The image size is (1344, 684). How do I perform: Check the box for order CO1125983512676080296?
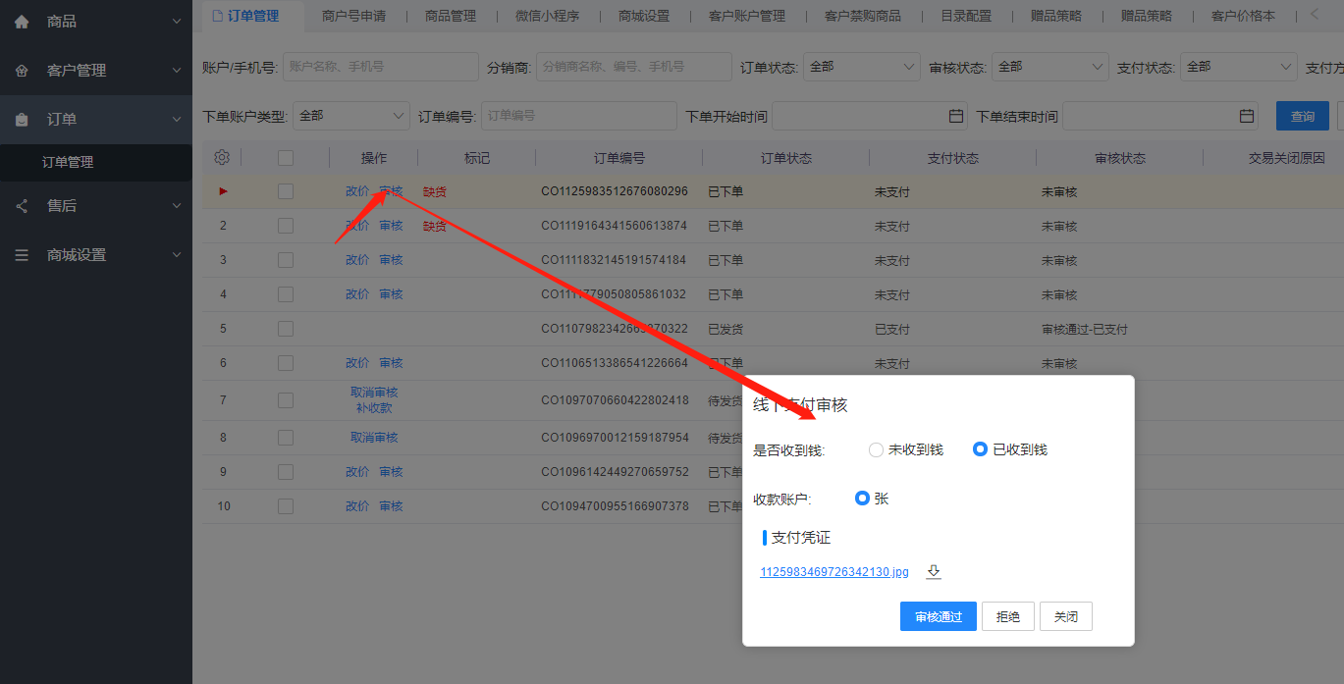click(286, 191)
